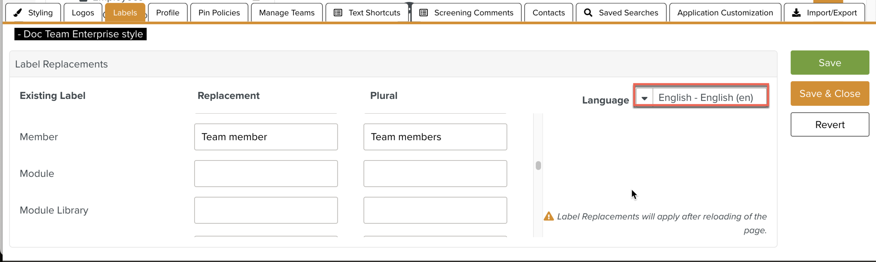Viewport: 876px width, 262px height.
Task: Click the Module plural input field
Action: tap(435, 174)
